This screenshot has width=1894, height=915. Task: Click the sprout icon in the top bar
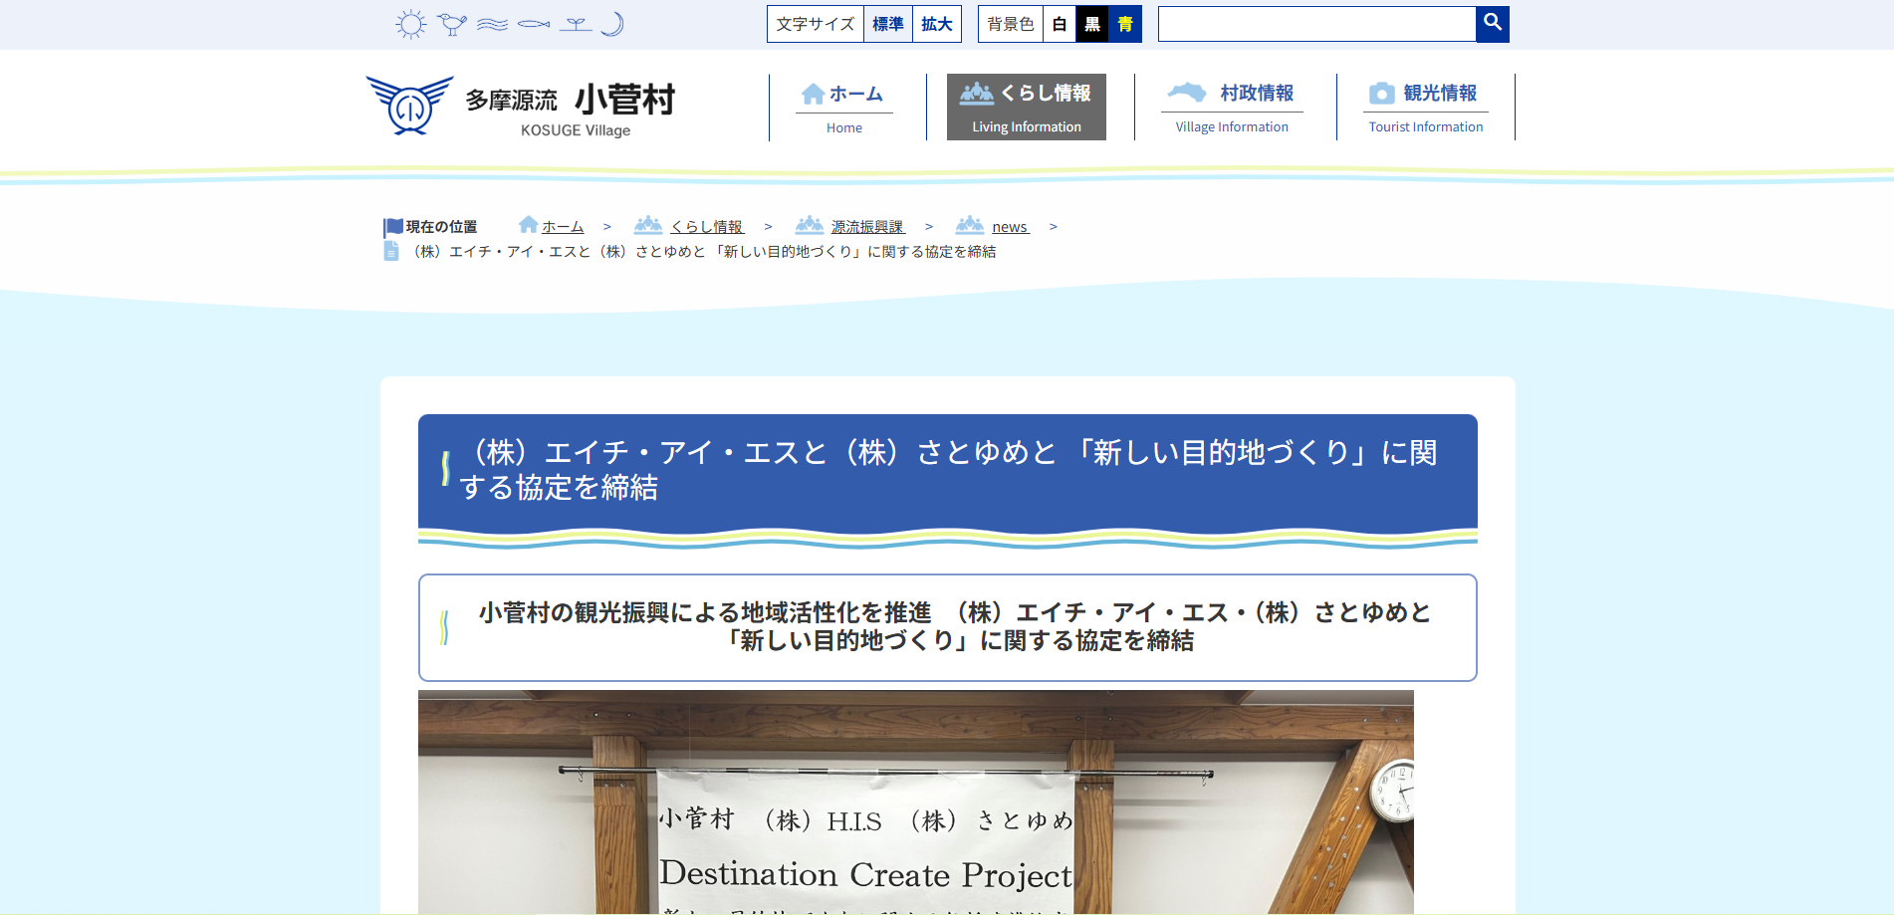coord(576,25)
